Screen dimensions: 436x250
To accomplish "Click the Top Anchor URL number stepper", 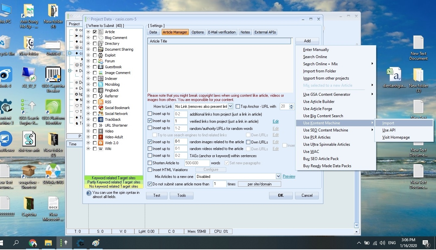I will click(x=291, y=106).
